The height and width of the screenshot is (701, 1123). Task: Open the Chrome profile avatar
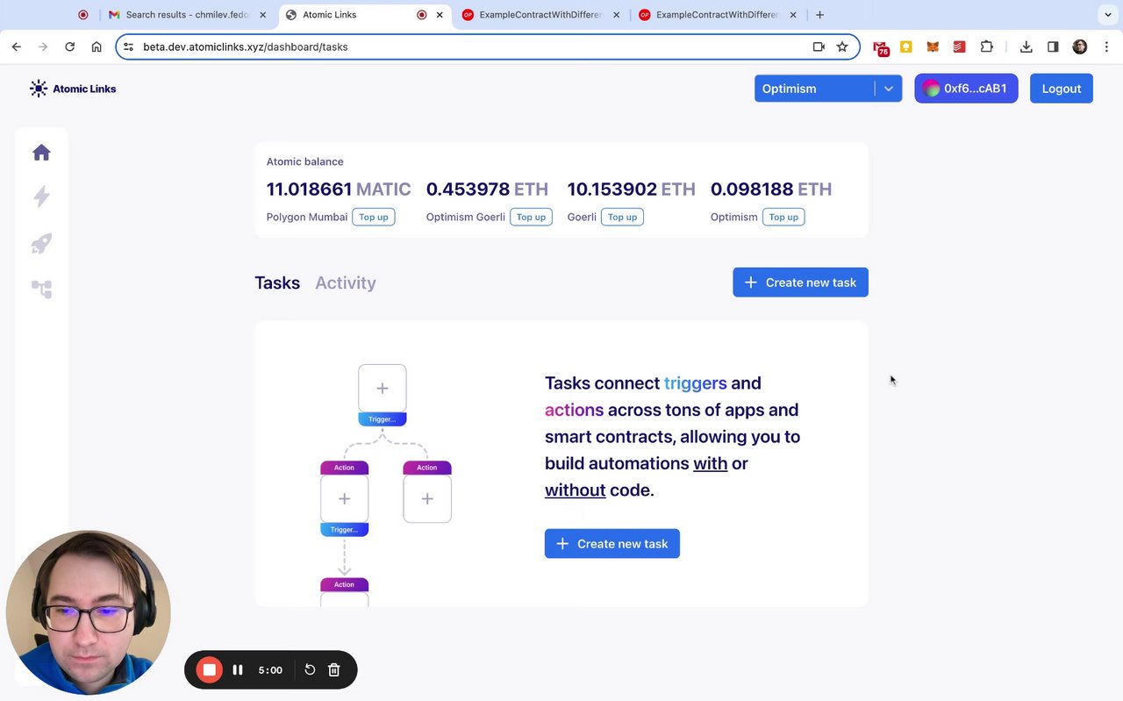click(x=1080, y=46)
